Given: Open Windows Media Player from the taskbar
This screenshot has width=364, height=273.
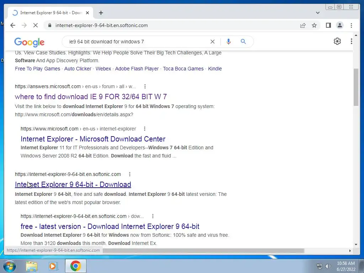Looking at the screenshot, I should pyautogui.click(x=53, y=266).
